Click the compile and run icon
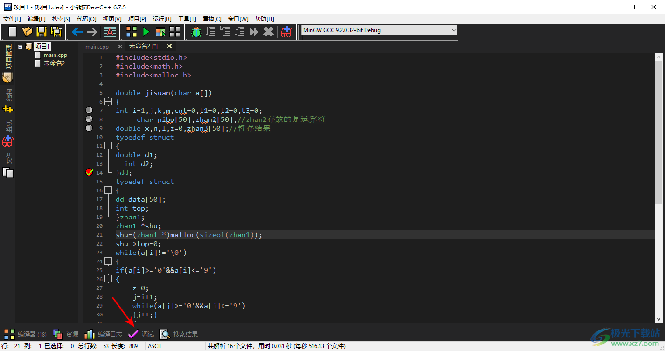This screenshot has height=351, width=665. point(160,32)
